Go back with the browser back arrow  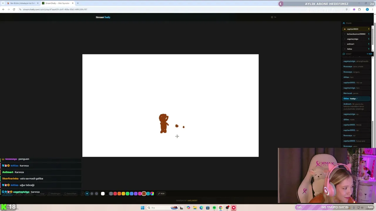[3, 9]
